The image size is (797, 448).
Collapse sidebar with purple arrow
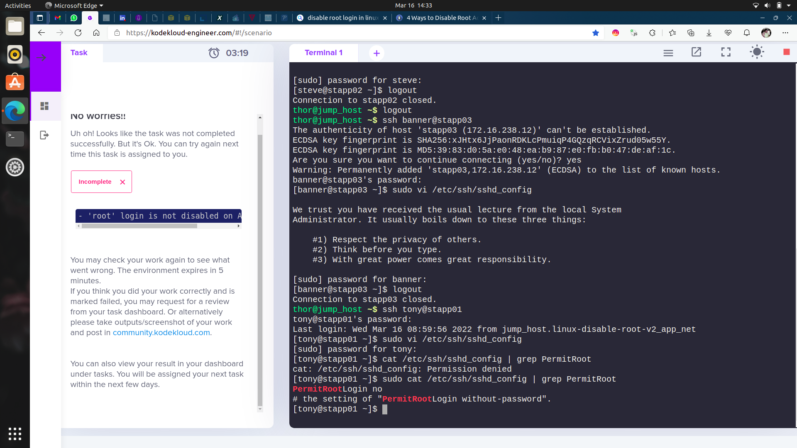click(42, 58)
